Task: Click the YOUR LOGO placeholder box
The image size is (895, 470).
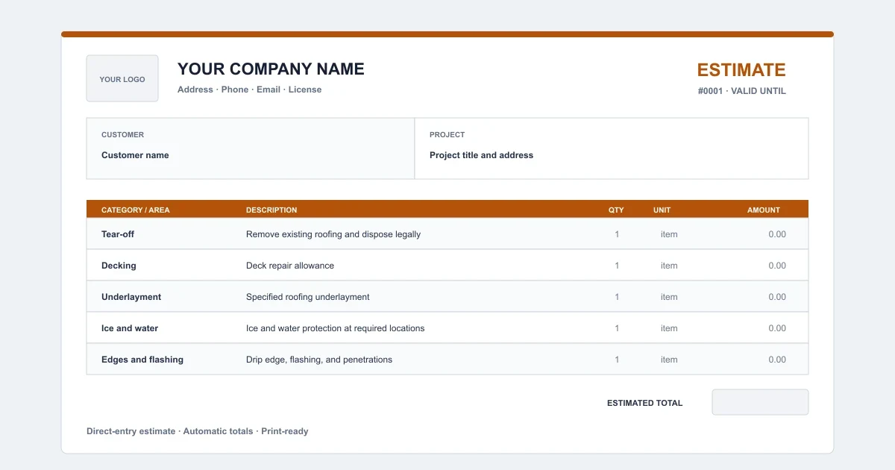Action: tap(122, 78)
